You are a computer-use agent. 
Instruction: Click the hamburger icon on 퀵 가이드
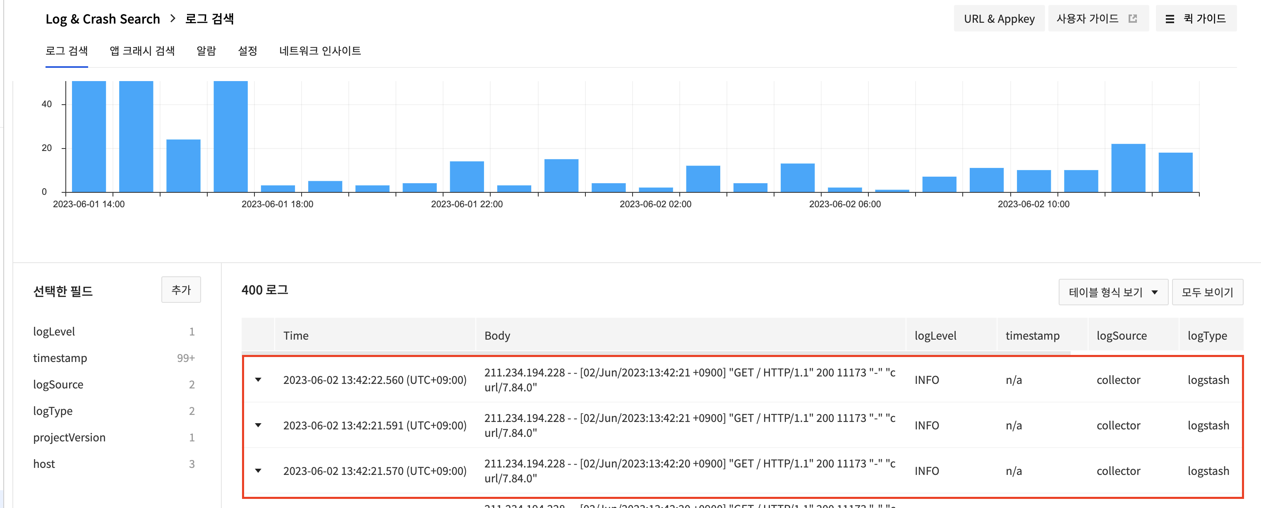click(x=1170, y=19)
